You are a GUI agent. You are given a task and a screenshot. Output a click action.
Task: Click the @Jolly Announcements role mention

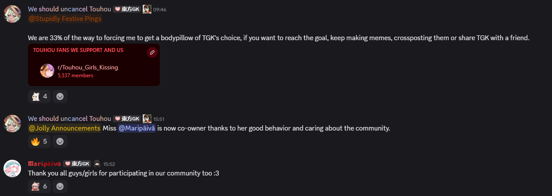(64, 128)
